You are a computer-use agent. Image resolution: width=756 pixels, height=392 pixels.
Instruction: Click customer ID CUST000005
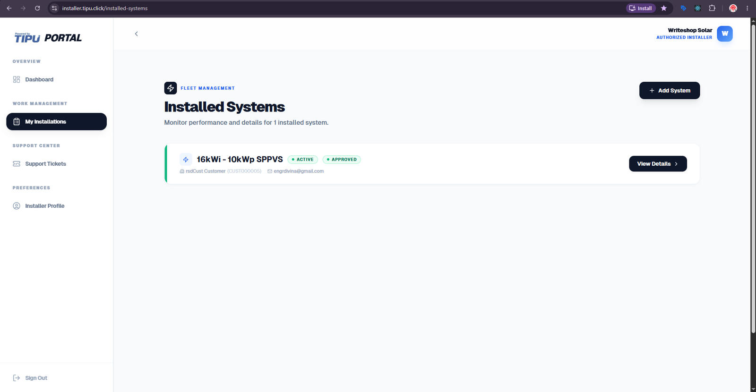pos(244,171)
